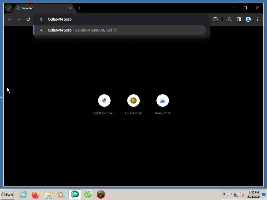Select the active browser taskbar button
The height and width of the screenshot is (200, 267).
click(75, 195)
